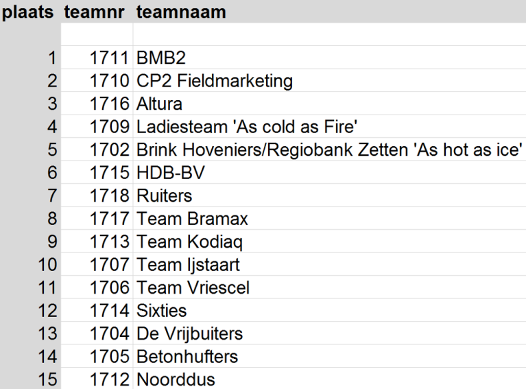Select the Altura team cell
The width and height of the screenshot is (526, 389).
point(160,104)
